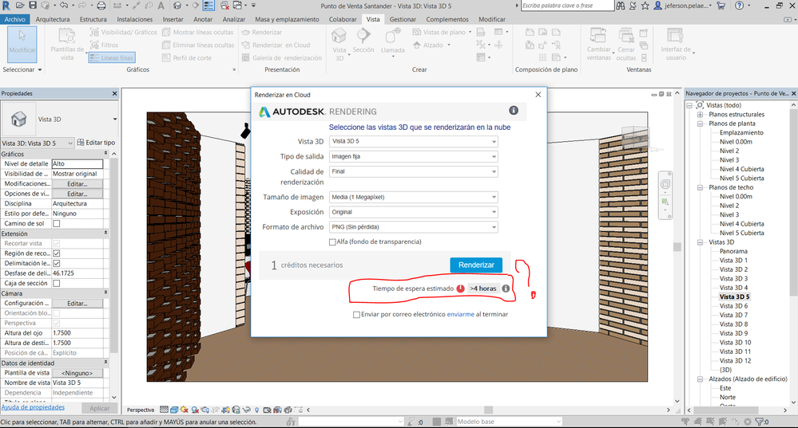The width and height of the screenshot is (798, 428).
Task: Click the Cerrar ocultas icon
Action: (x=626, y=36)
